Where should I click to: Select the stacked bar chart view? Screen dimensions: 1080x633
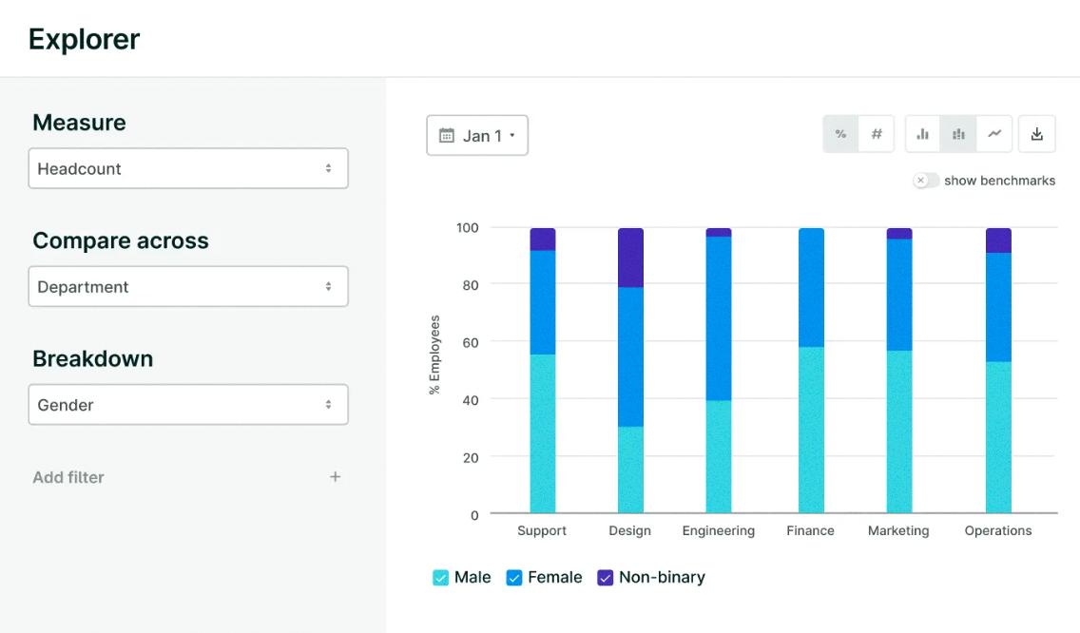(x=958, y=134)
